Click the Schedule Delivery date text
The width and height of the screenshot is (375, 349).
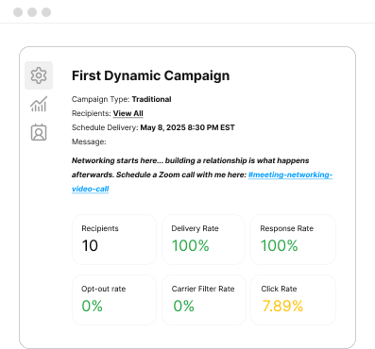point(188,127)
